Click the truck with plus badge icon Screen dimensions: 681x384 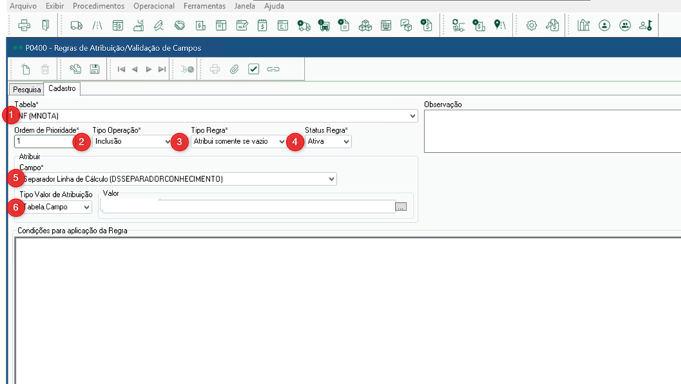[304, 26]
